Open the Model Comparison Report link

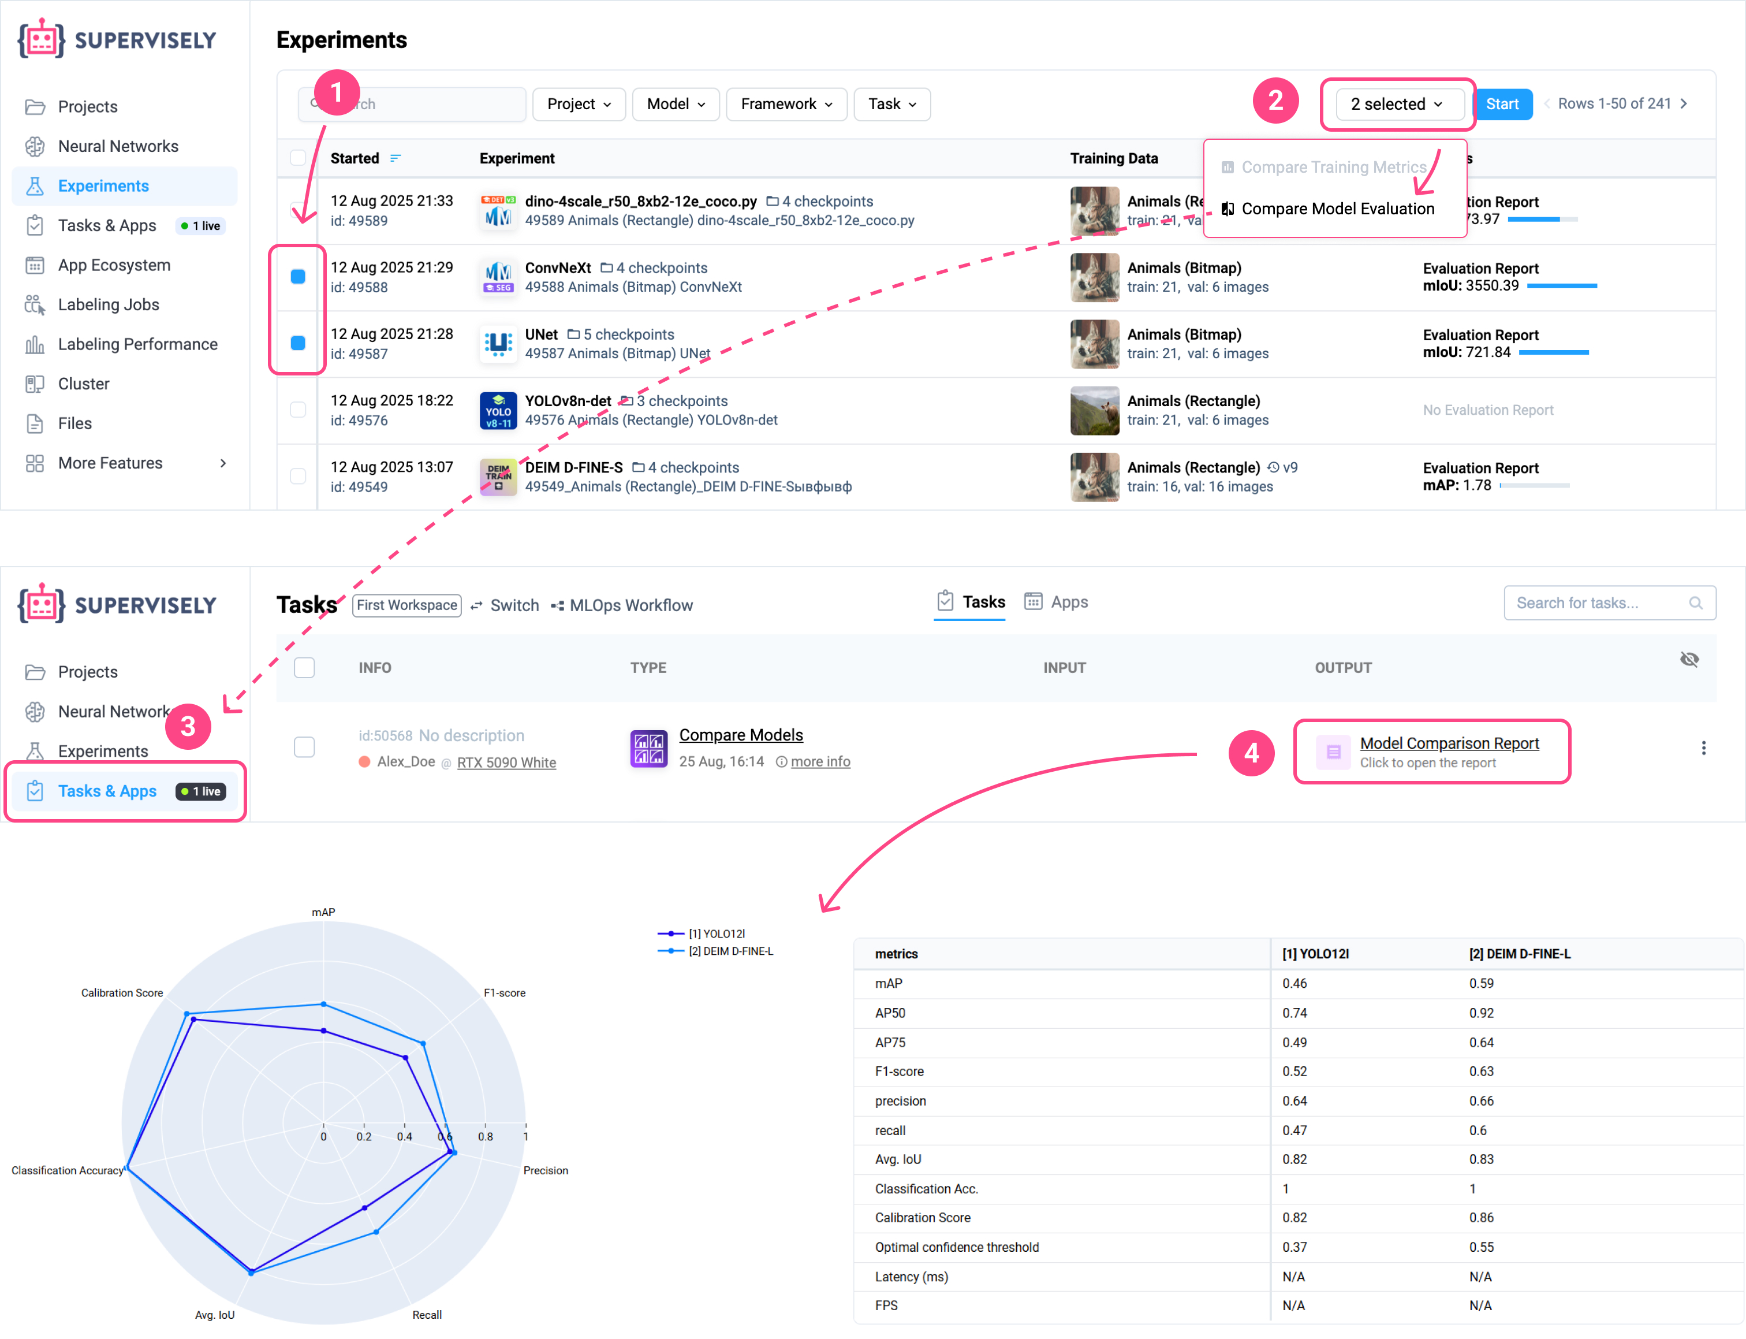tap(1449, 742)
